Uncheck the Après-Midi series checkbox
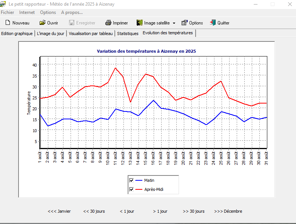This screenshot has height=224, width=296. [x=131, y=189]
